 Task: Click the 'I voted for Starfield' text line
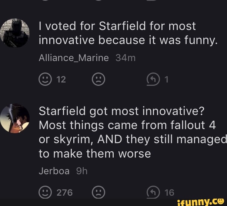point(117,26)
